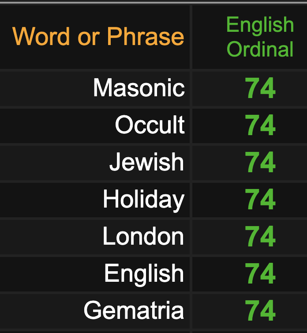Click empty space left of Occult

[x=57, y=126]
